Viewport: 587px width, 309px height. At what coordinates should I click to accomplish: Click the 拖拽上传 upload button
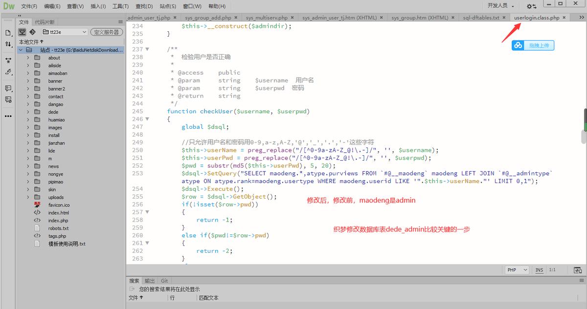533,45
